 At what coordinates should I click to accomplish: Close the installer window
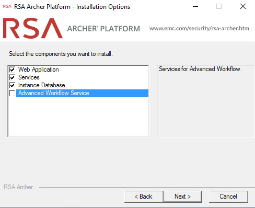243,7
